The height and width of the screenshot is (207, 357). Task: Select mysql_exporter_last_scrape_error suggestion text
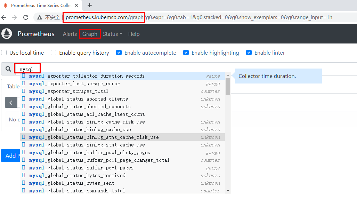(x=74, y=83)
